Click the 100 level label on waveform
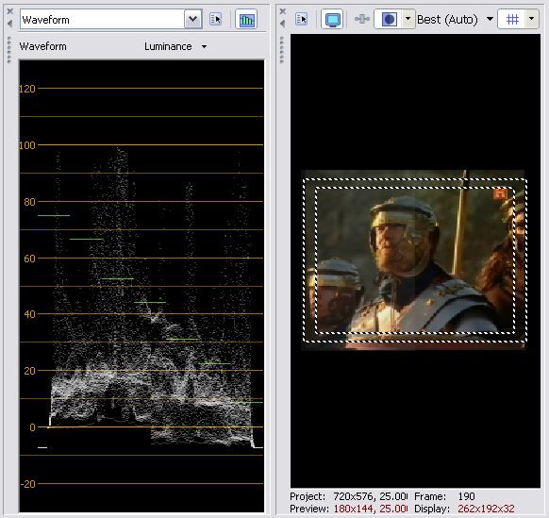The image size is (549, 518). pyautogui.click(x=27, y=145)
